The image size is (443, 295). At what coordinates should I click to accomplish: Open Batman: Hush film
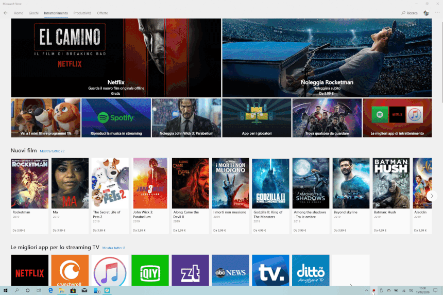coord(391,196)
